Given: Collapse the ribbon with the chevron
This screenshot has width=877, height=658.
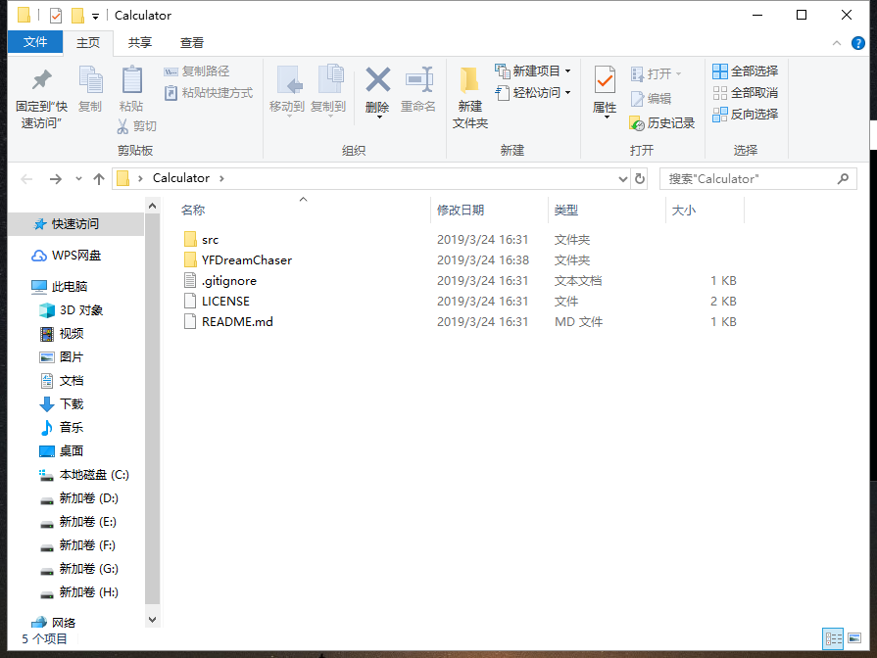Looking at the screenshot, I should pos(837,43).
